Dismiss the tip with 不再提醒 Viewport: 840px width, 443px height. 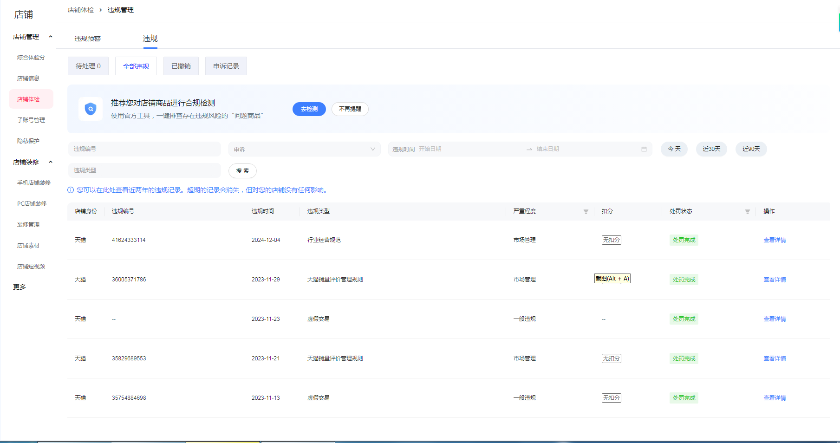[350, 109]
